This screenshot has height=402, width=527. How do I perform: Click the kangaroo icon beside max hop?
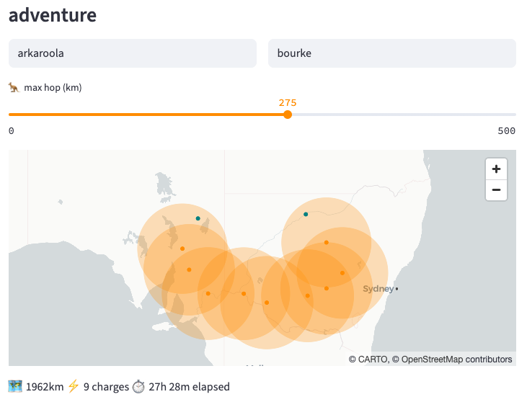pyautogui.click(x=14, y=88)
